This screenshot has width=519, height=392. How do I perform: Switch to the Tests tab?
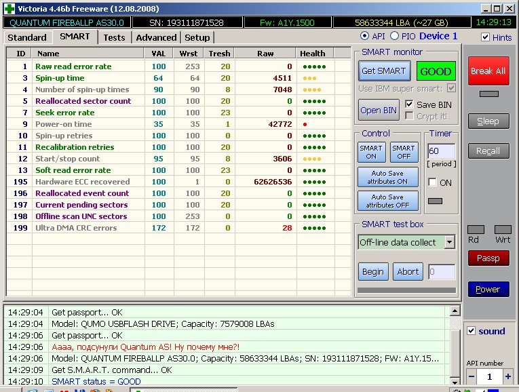coord(114,37)
